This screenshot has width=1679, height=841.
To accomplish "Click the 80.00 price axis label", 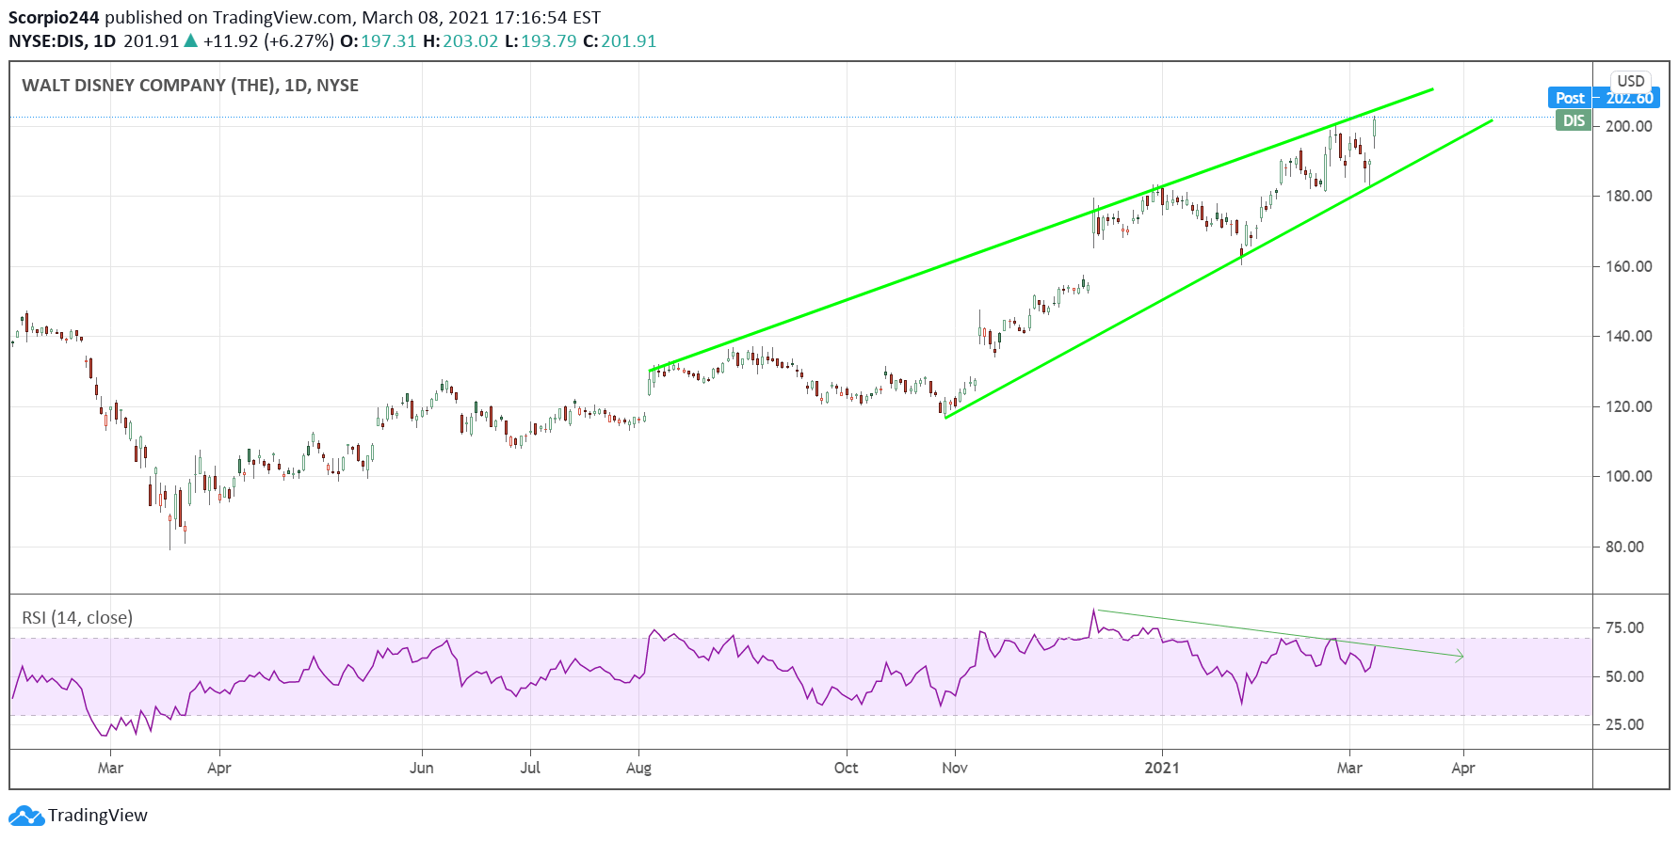I will [1624, 547].
